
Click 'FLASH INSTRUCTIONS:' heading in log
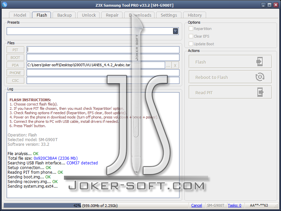click(x=30, y=100)
